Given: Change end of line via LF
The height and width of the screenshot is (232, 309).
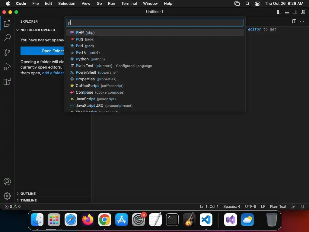Looking at the screenshot, I should [x=263, y=207].
